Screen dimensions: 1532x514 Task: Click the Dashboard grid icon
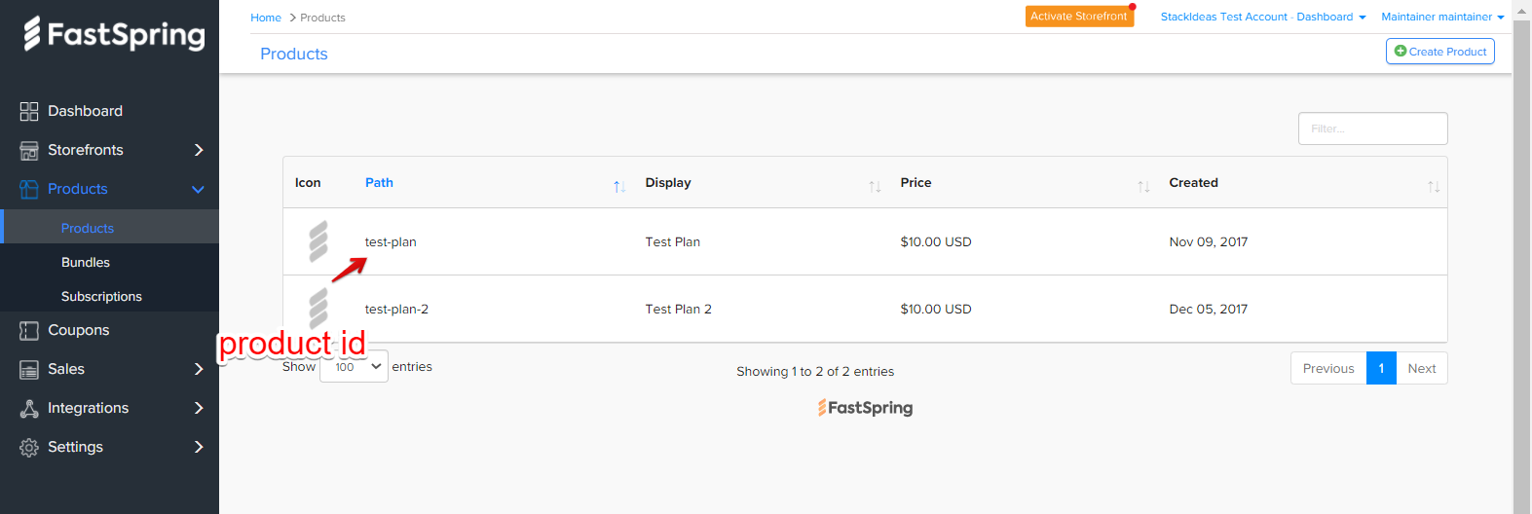29,112
